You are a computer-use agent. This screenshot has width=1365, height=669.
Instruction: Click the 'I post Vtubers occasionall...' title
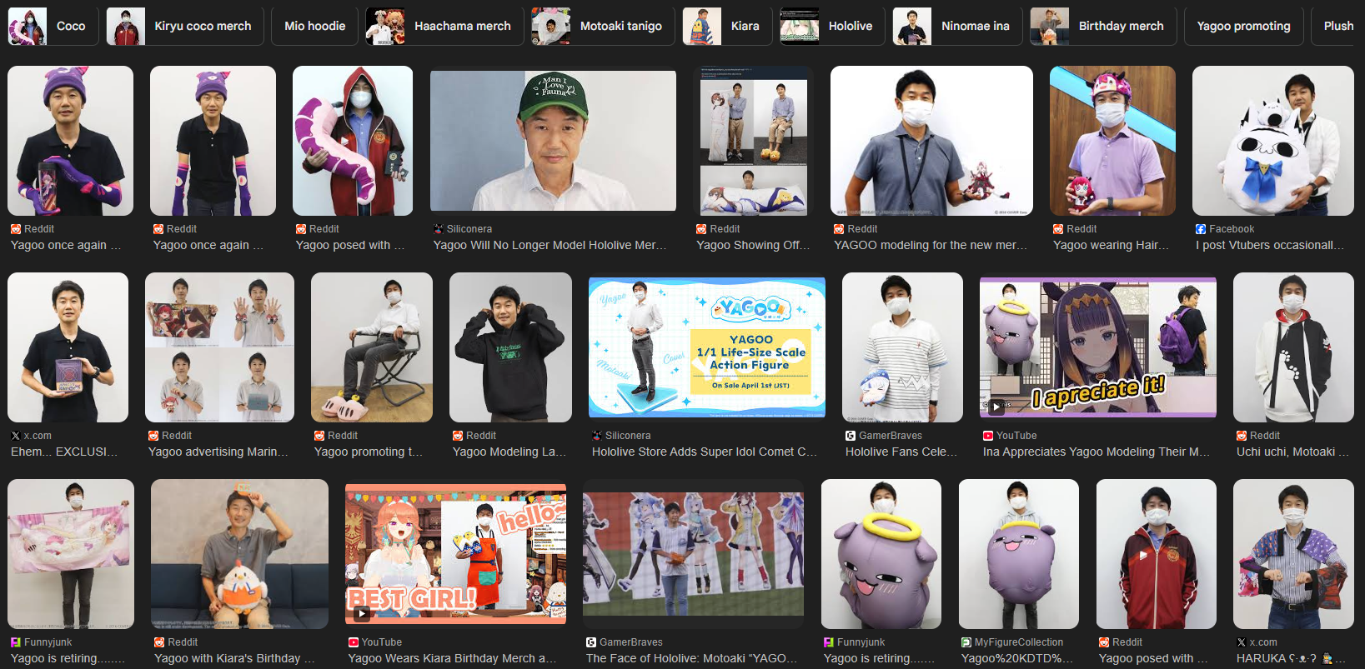[x=1270, y=245]
